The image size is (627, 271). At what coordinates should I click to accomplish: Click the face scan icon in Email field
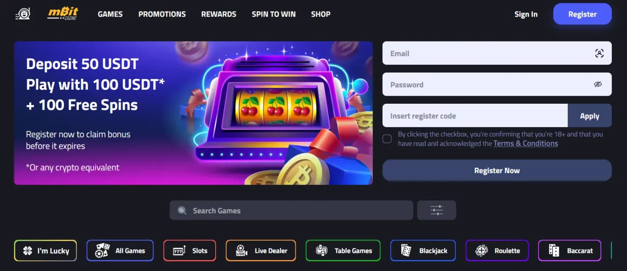pyautogui.click(x=599, y=53)
